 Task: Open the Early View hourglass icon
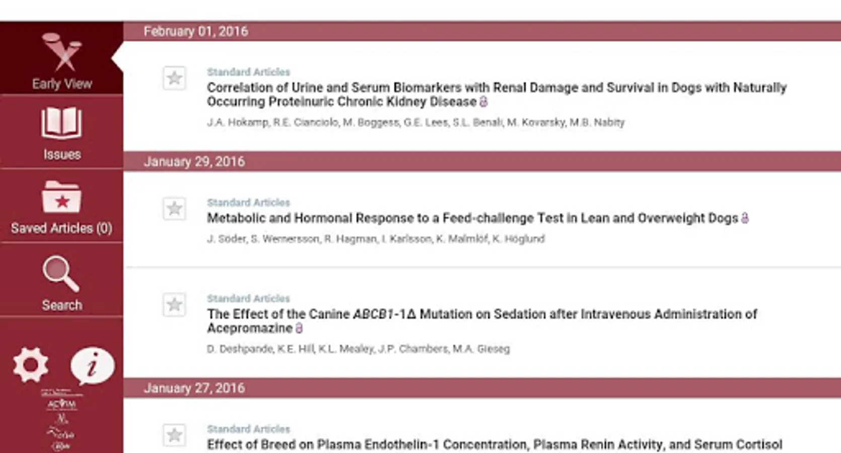(62, 52)
